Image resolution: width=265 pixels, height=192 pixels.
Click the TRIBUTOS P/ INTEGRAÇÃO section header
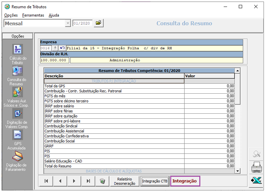tap(114, 81)
